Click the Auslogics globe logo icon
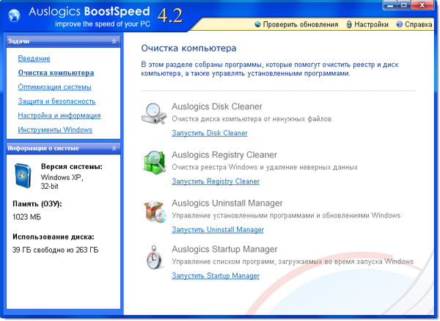 coord(14,15)
